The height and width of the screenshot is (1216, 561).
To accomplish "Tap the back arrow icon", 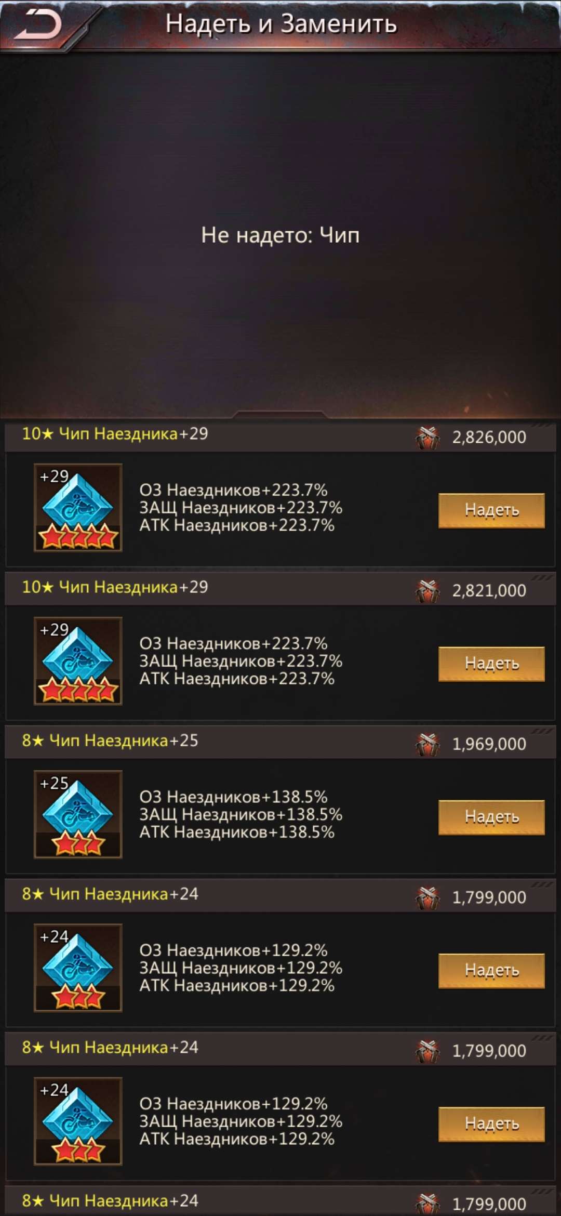I will pyautogui.click(x=38, y=25).
